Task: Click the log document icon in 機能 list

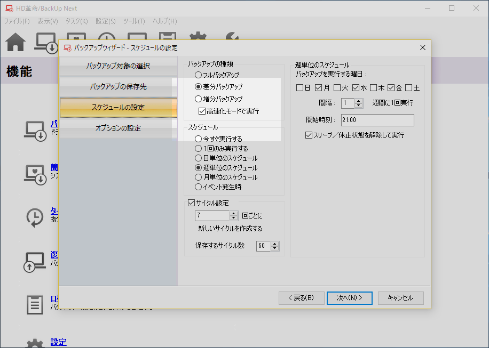Action: tap(35, 305)
